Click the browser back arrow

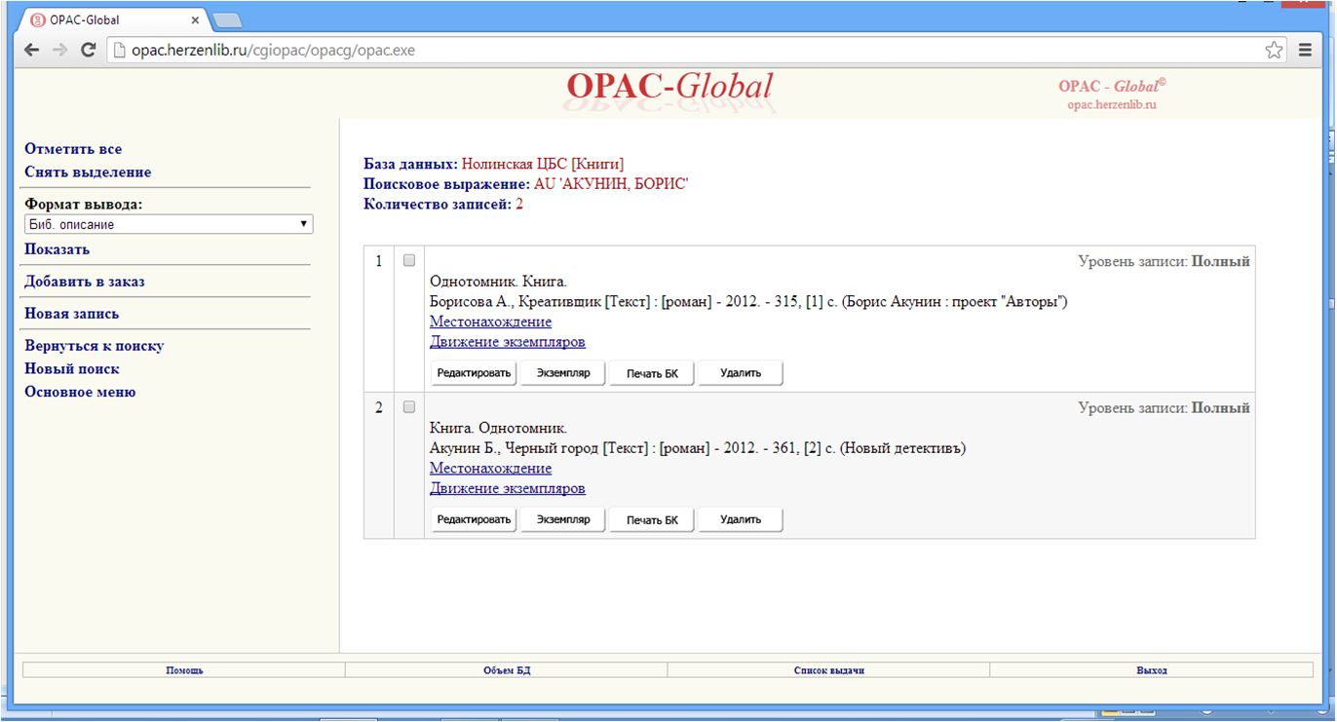[x=32, y=51]
